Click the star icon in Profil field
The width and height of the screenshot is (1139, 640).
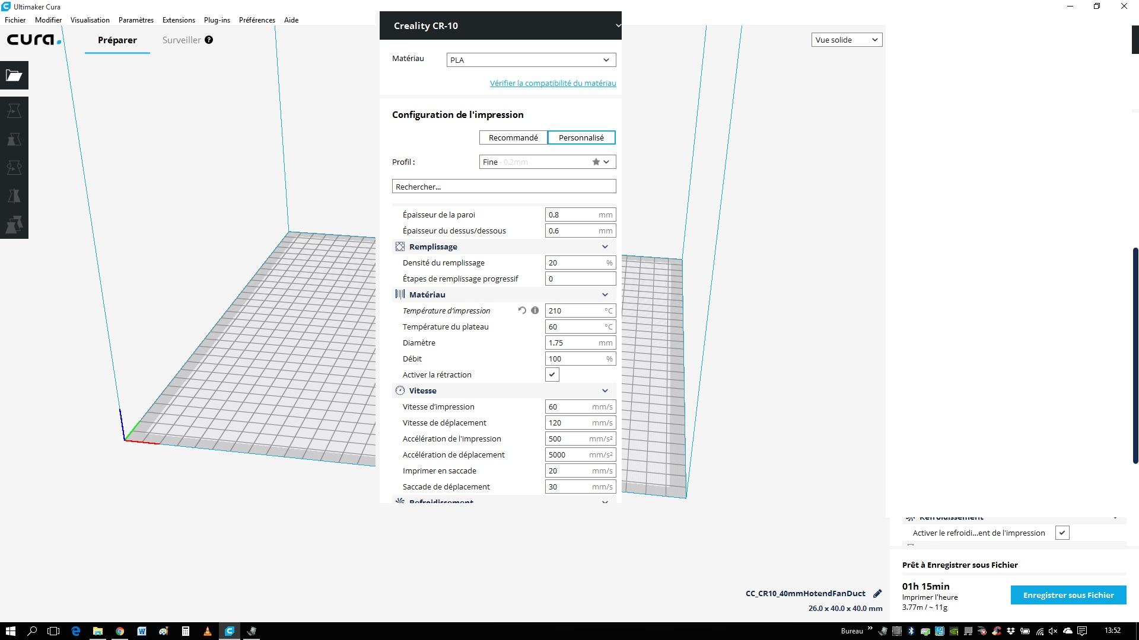coord(596,162)
